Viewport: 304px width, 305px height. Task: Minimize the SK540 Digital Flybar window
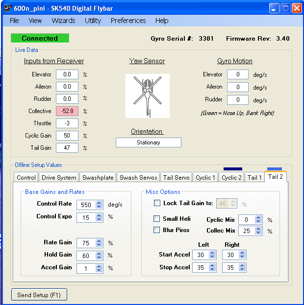(274, 8)
